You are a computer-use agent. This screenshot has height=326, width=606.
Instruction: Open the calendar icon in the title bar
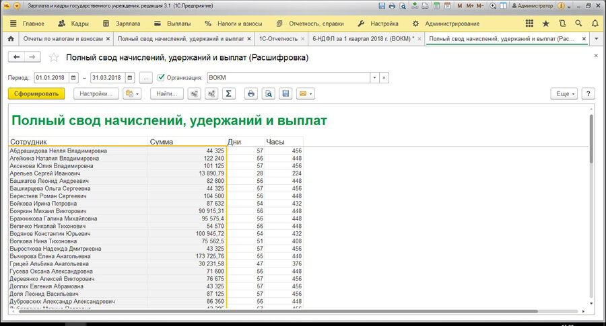(x=447, y=6)
